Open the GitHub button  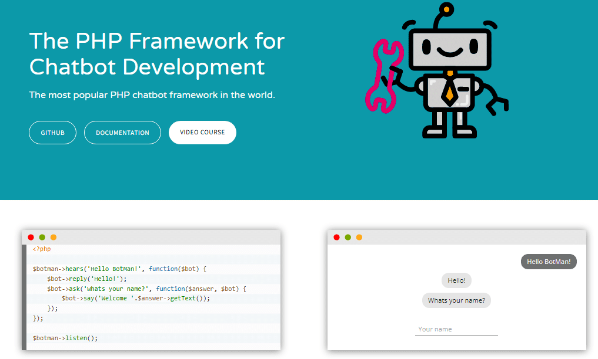coord(52,133)
